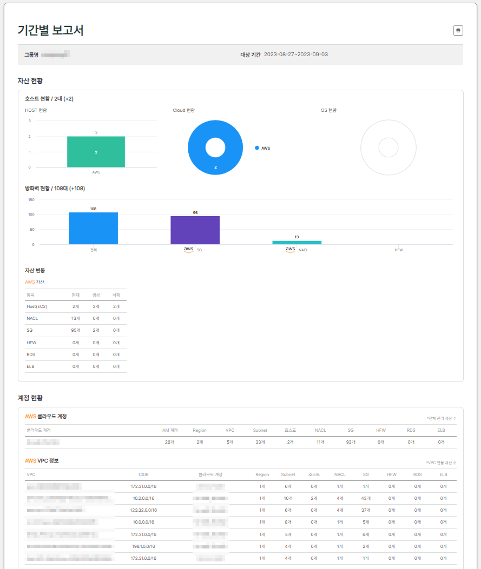Viewport: 481px width, 569px height.
Task: Click the print report icon
Action: click(x=458, y=30)
